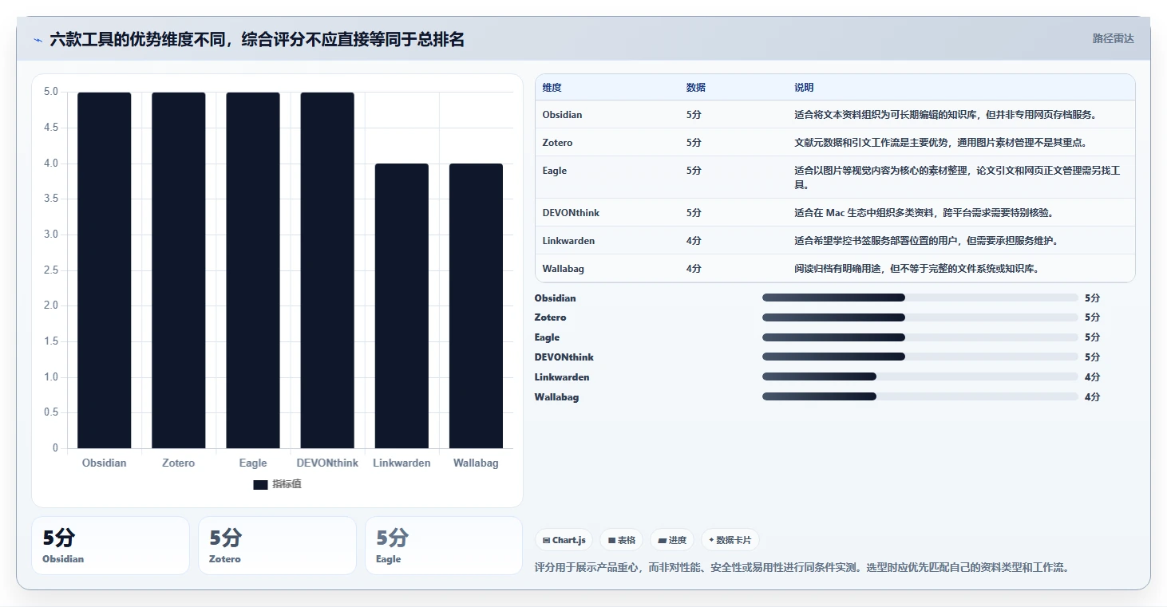
Task: Click the 5分 value beside the Zotero progress bar
Action: tap(1092, 317)
